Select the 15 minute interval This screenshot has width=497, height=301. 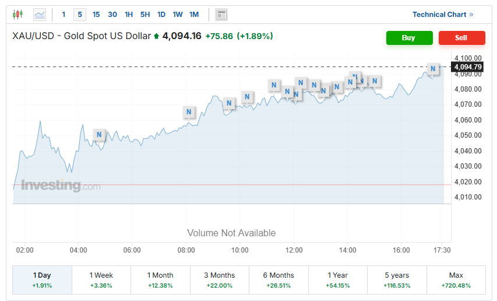pos(96,15)
